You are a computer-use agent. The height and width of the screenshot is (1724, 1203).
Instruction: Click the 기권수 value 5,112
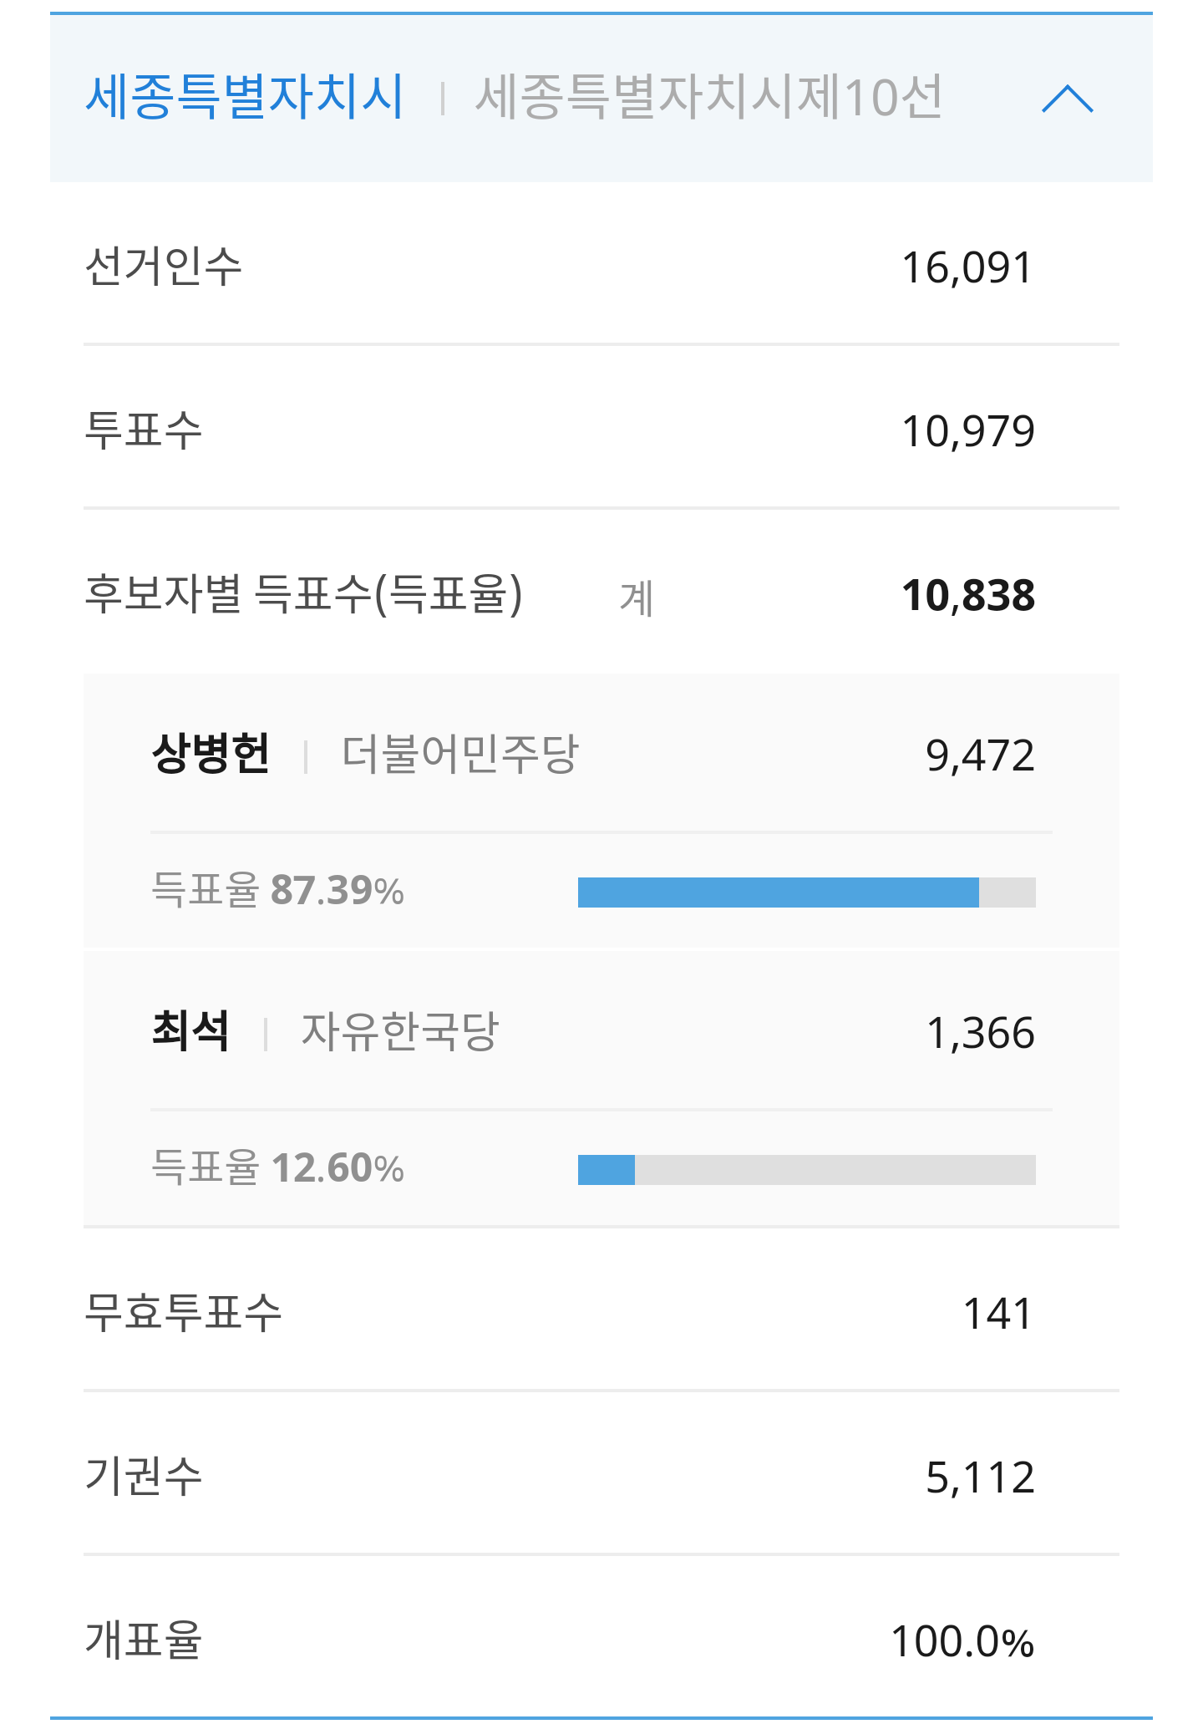point(979,1477)
